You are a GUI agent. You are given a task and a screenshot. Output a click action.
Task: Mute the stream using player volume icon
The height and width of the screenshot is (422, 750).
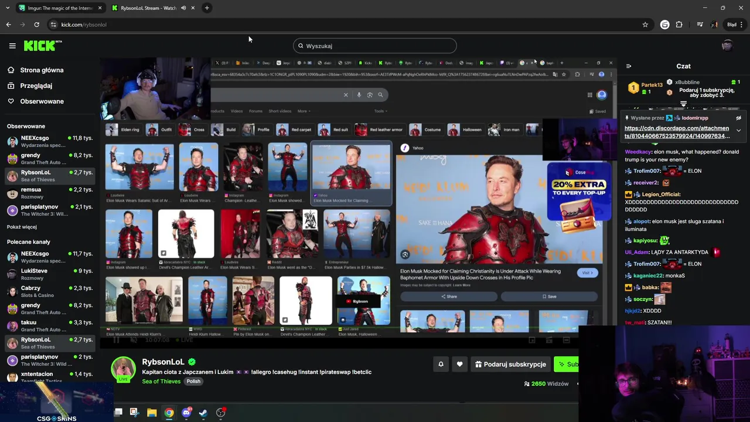coord(134,339)
